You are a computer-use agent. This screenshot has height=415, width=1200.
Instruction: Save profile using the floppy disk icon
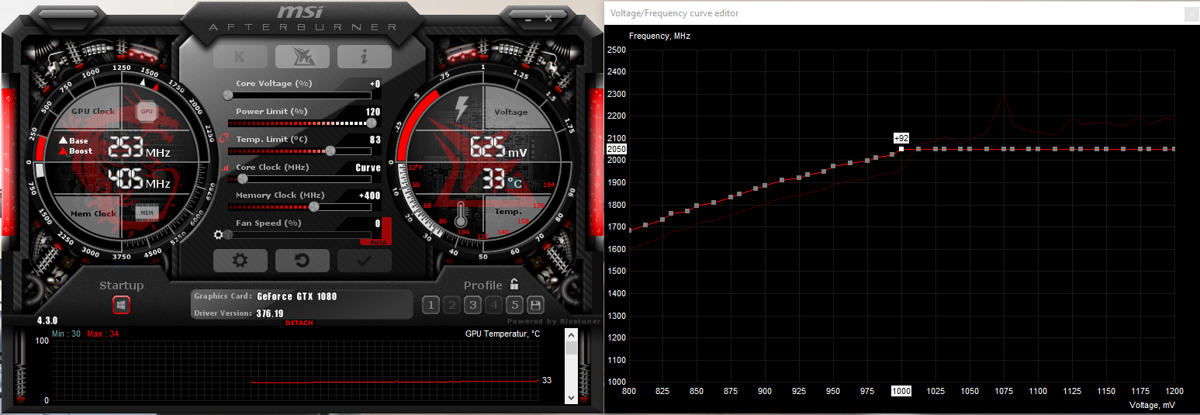pyautogui.click(x=535, y=305)
